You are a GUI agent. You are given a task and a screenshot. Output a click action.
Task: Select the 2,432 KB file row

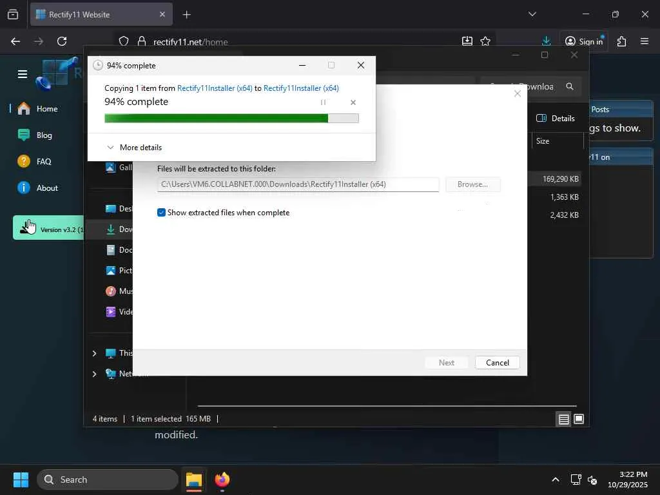[565, 215]
